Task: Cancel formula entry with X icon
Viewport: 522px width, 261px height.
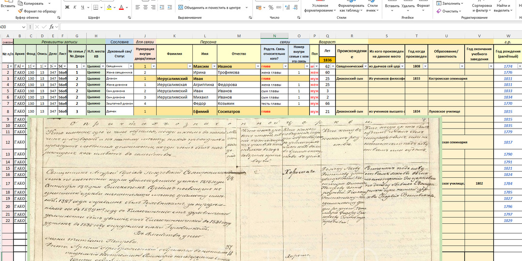Action: 37,27
